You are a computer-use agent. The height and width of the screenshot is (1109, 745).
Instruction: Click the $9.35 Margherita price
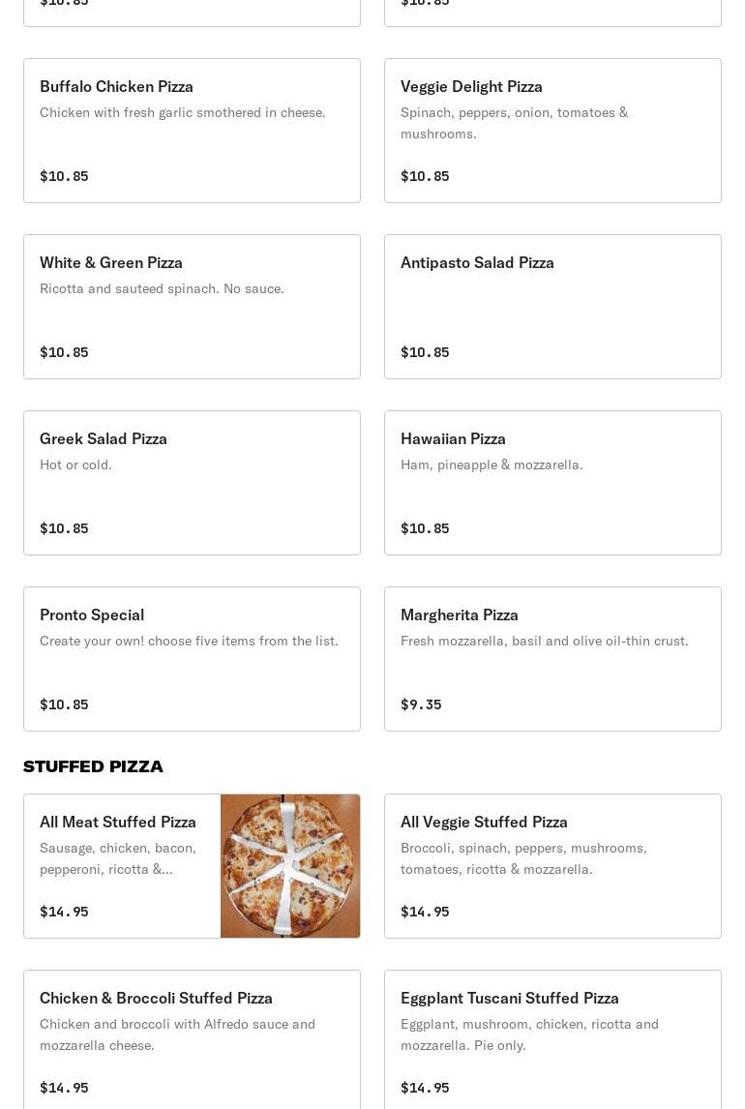click(x=421, y=704)
